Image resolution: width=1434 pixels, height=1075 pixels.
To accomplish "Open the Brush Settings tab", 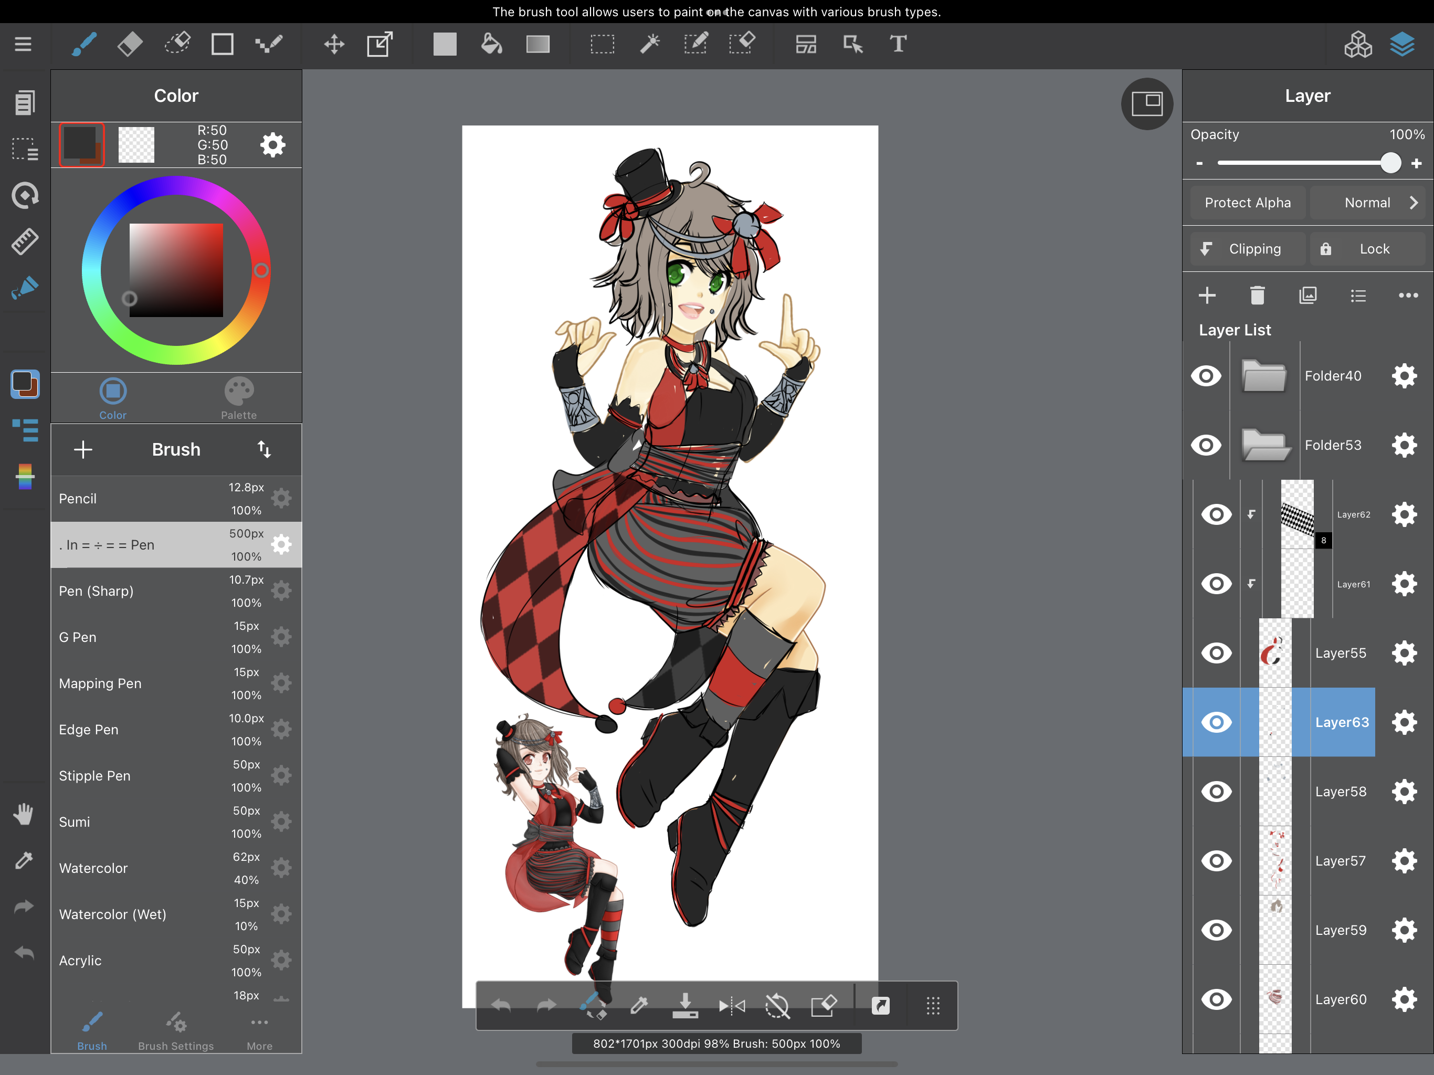I will pyautogui.click(x=176, y=1031).
